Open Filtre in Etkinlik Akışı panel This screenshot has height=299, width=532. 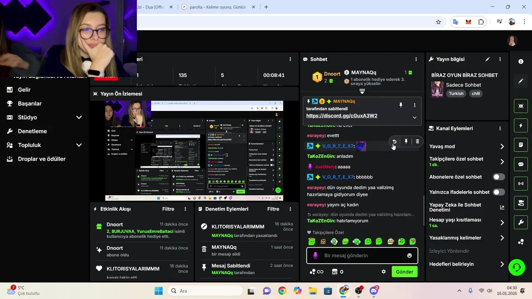168,209
